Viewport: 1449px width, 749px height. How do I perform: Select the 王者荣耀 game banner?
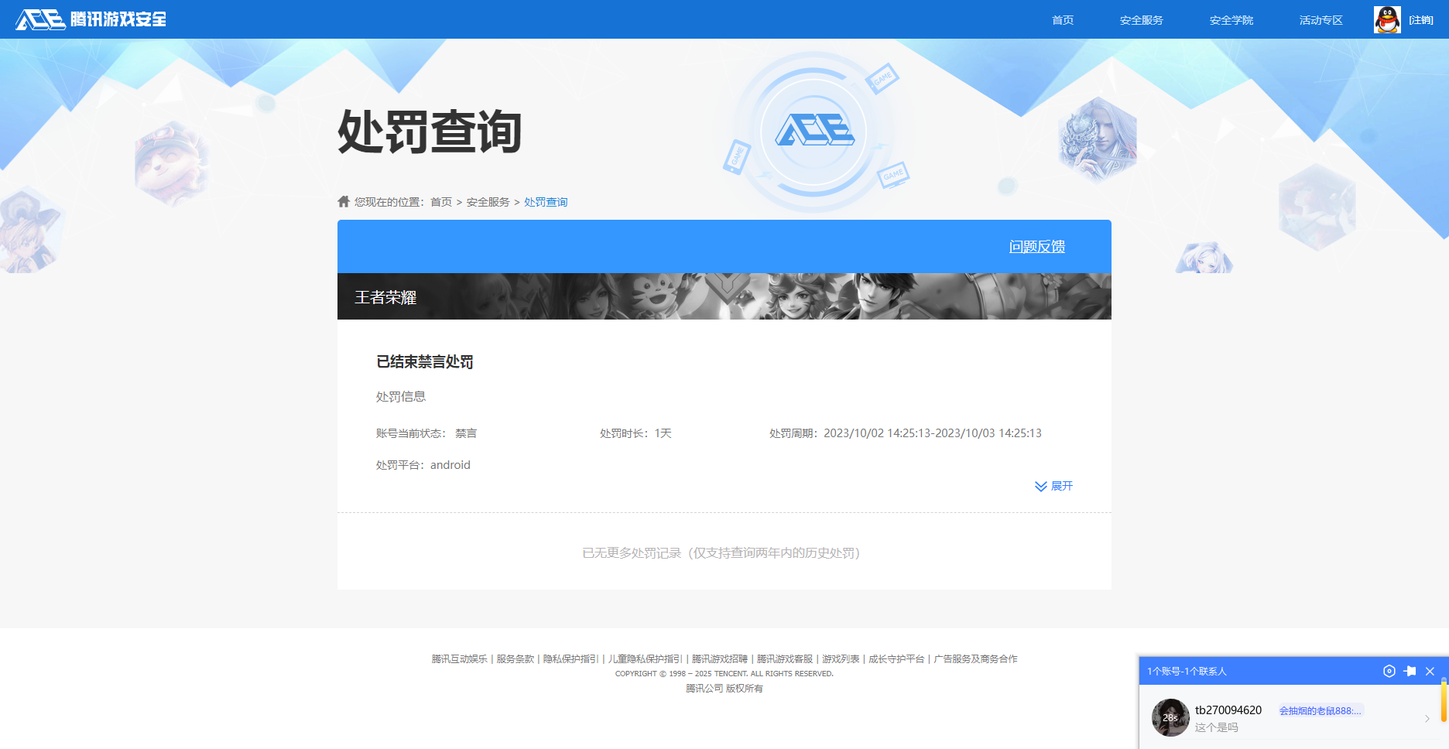[724, 296]
